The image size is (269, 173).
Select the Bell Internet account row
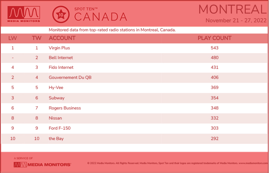click(134, 58)
